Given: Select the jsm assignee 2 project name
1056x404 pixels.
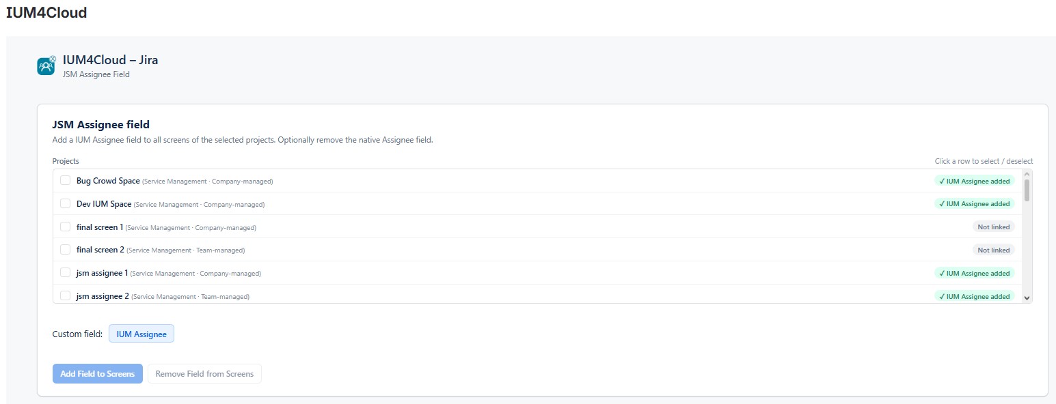Looking at the screenshot, I should tap(103, 296).
